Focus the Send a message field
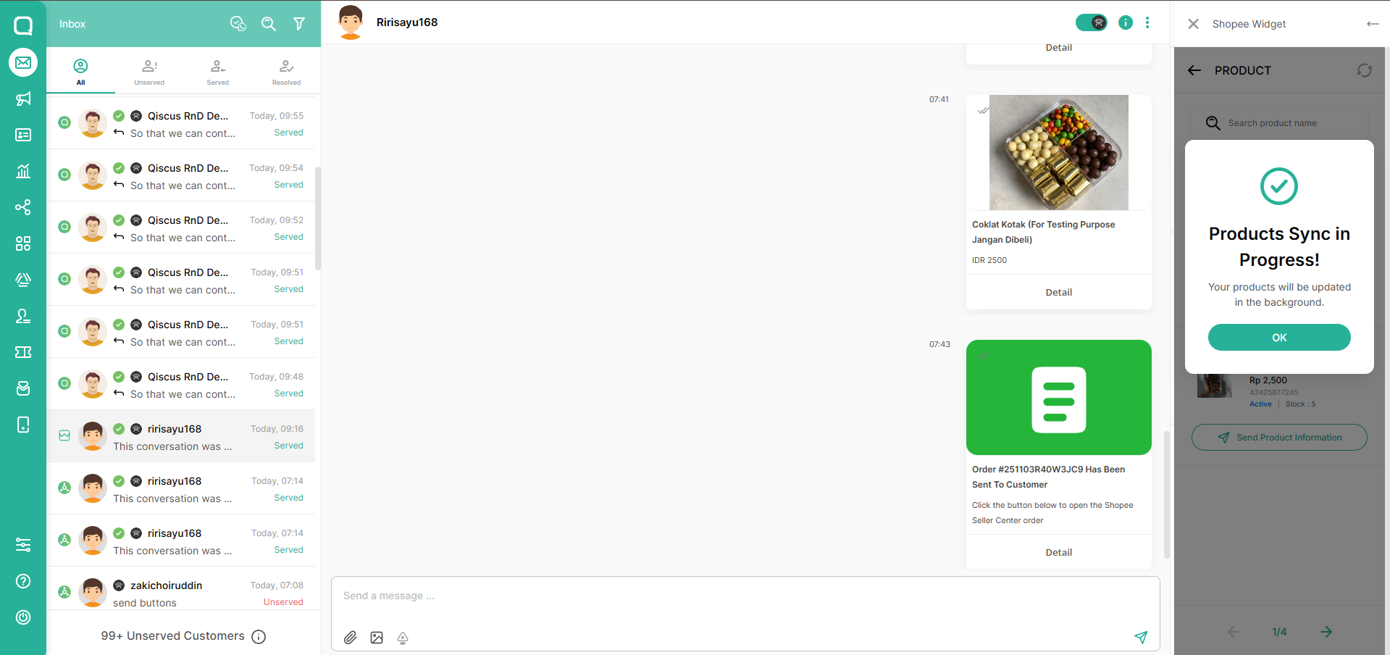 [745, 596]
